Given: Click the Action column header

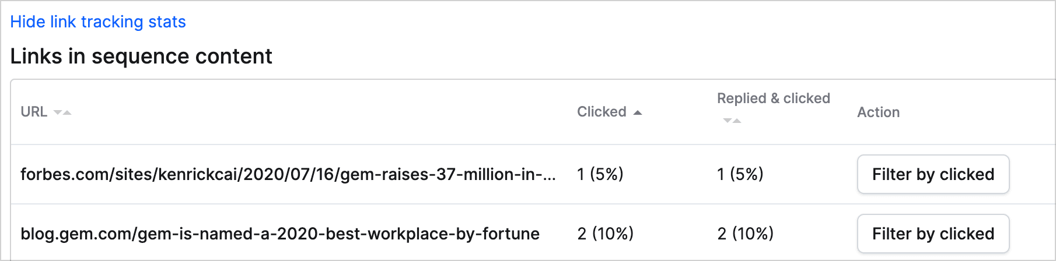Looking at the screenshot, I should pyautogui.click(x=878, y=112).
